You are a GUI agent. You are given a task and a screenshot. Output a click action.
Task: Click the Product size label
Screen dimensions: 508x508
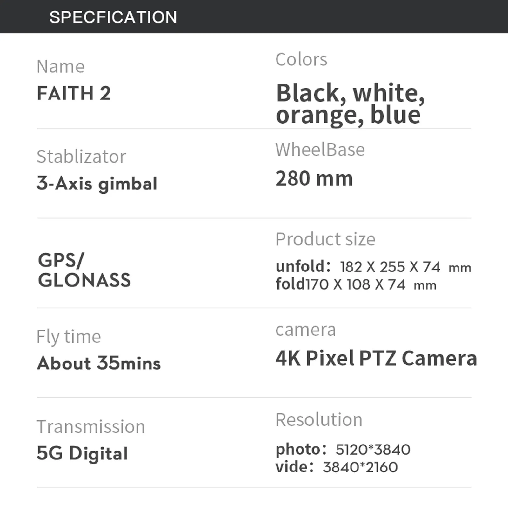point(325,239)
